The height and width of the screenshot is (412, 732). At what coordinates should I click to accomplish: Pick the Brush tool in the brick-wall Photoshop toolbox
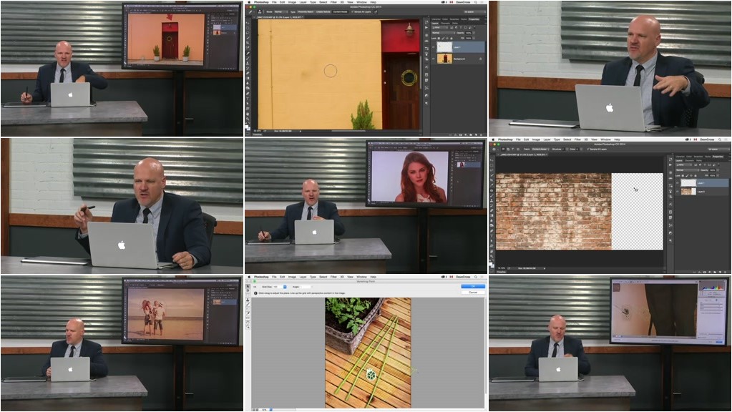pos(492,195)
